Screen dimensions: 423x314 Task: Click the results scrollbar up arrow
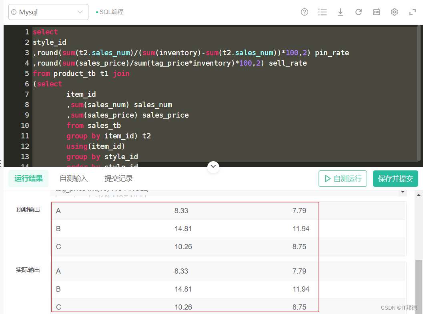click(x=419, y=195)
